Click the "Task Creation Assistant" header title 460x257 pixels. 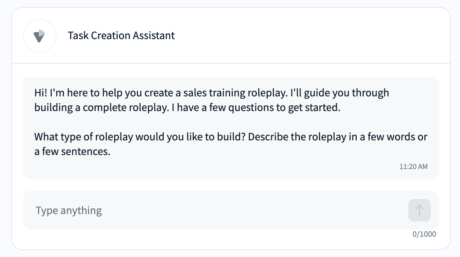point(121,36)
